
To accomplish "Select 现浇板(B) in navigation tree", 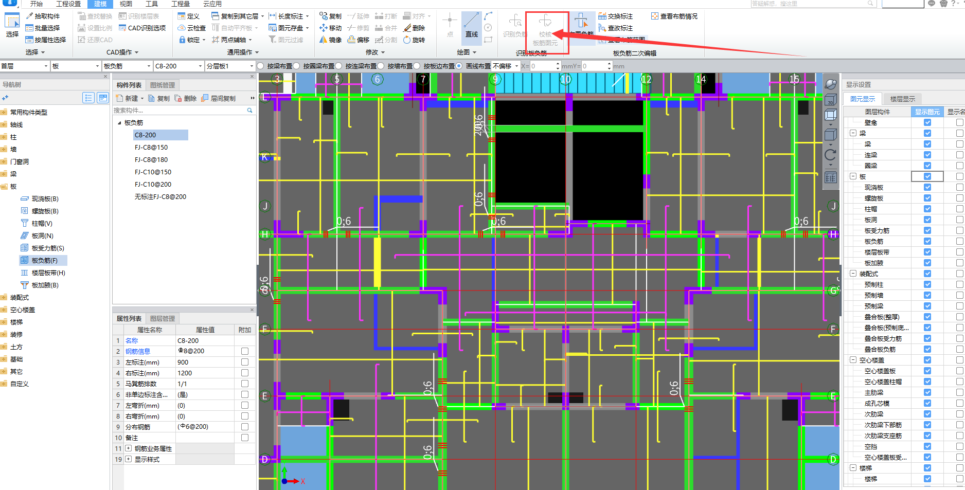I will coord(45,199).
